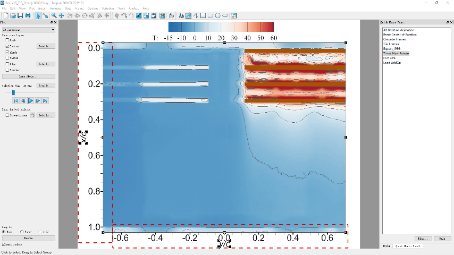Open the Data menu

(68, 8)
